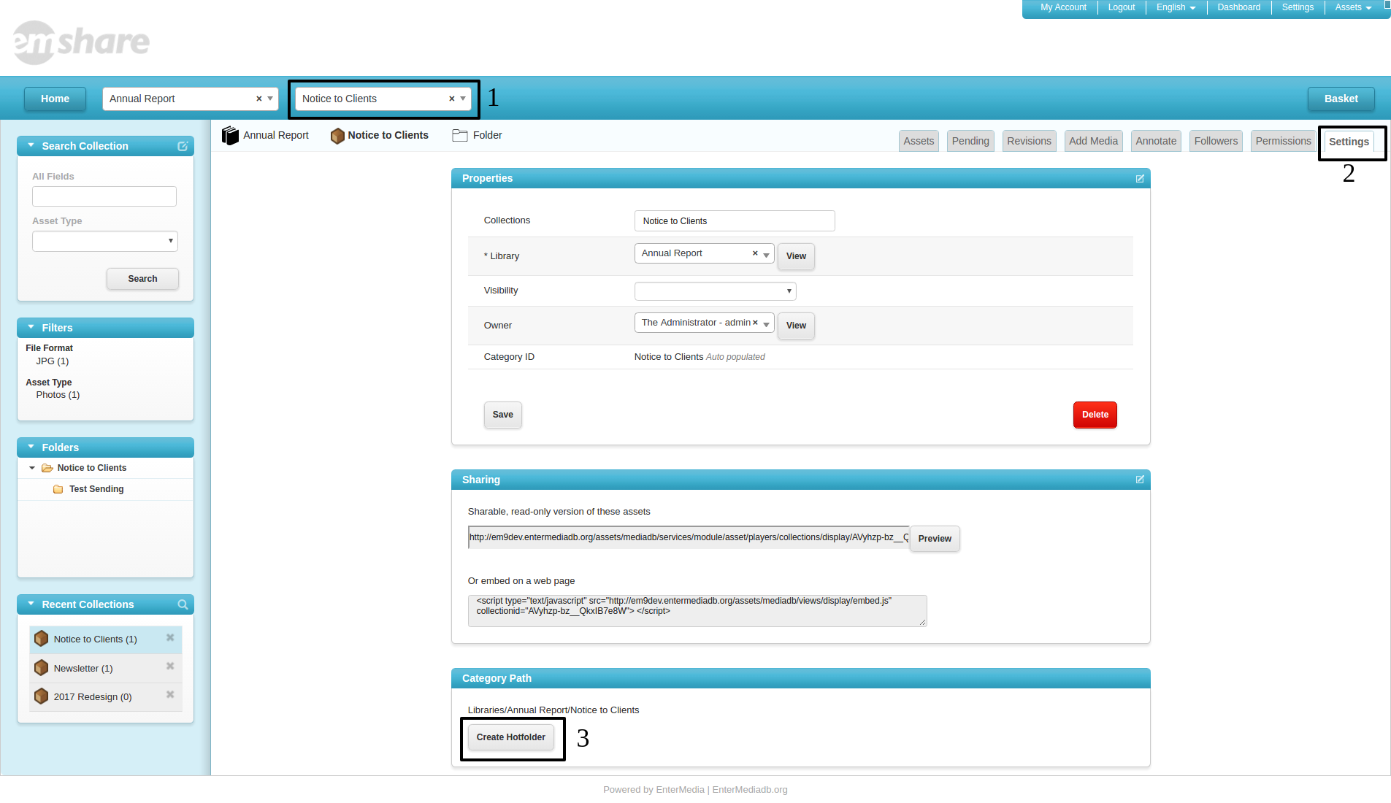Open the English language menu
This screenshot has width=1391, height=803.
(1176, 8)
